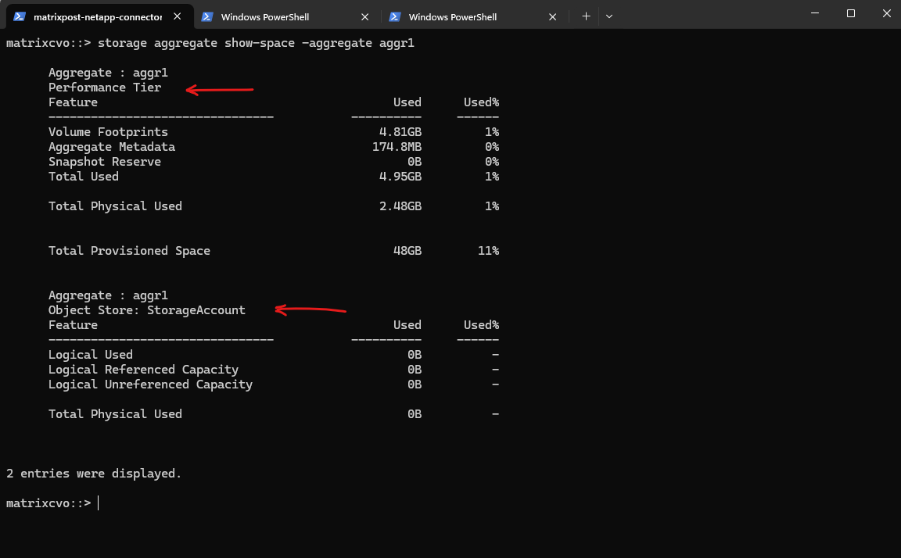Open a new tab with the plus button
The width and height of the screenshot is (901, 558).
pos(586,16)
